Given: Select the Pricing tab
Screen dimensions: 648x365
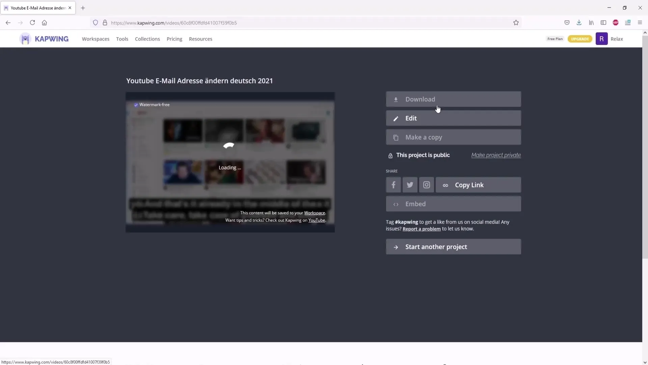Looking at the screenshot, I should (174, 39).
